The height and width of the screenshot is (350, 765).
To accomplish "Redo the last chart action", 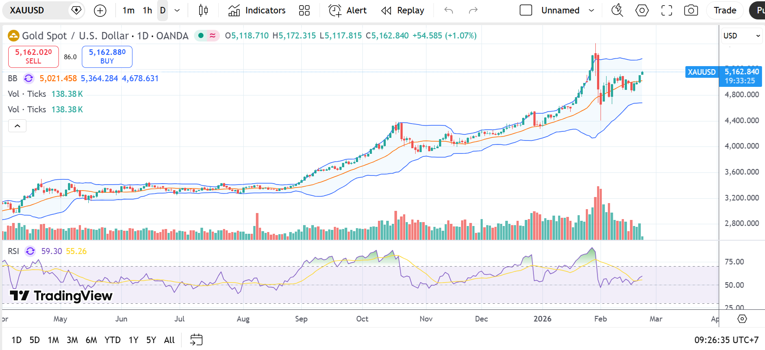I will pyautogui.click(x=473, y=10).
